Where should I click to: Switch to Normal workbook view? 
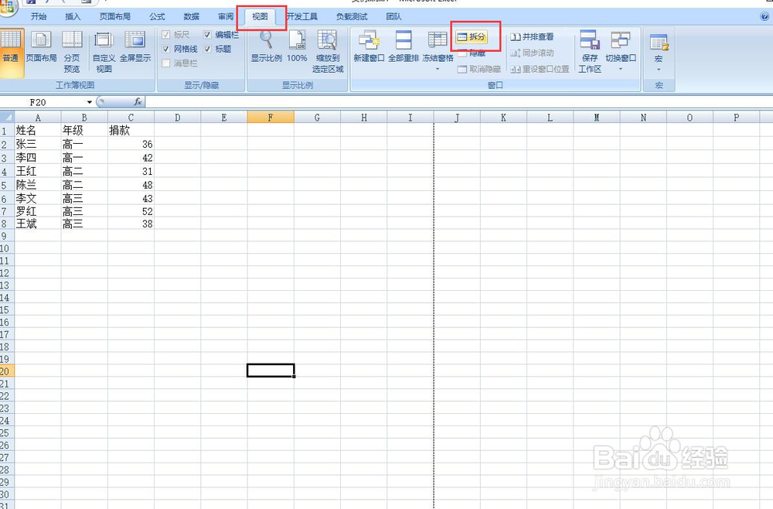click(x=11, y=51)
